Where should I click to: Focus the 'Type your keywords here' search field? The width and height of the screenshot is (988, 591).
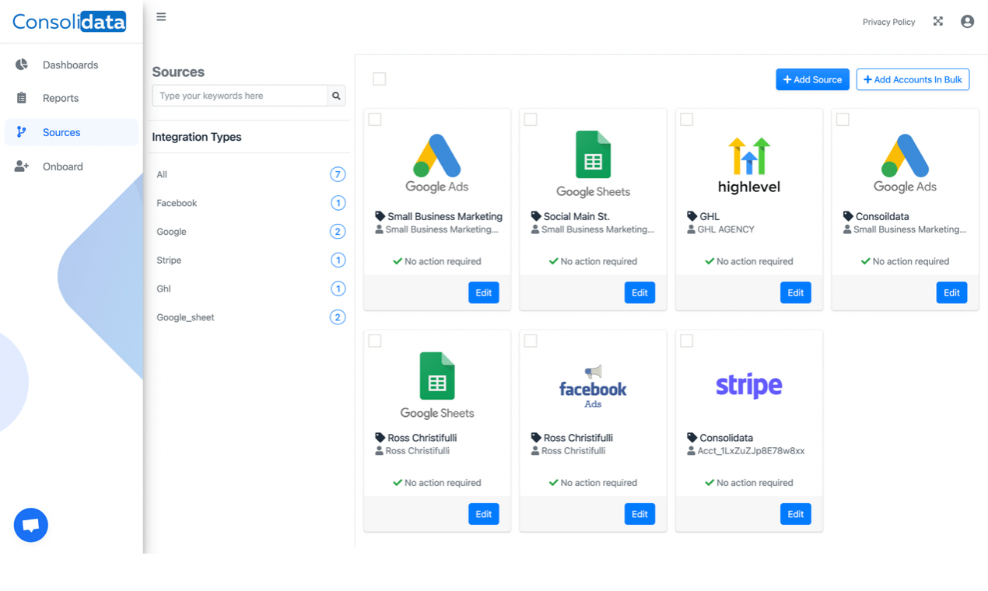coord(240,96)
